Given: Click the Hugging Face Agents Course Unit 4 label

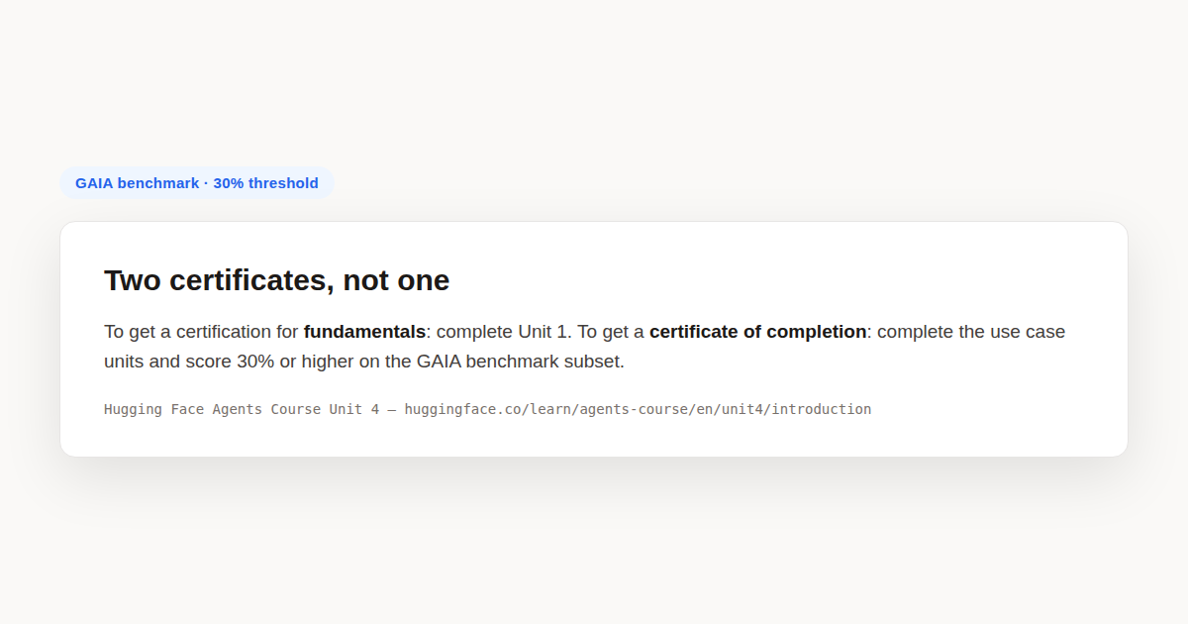Looking at the screenshot, I should coord(242,409).
